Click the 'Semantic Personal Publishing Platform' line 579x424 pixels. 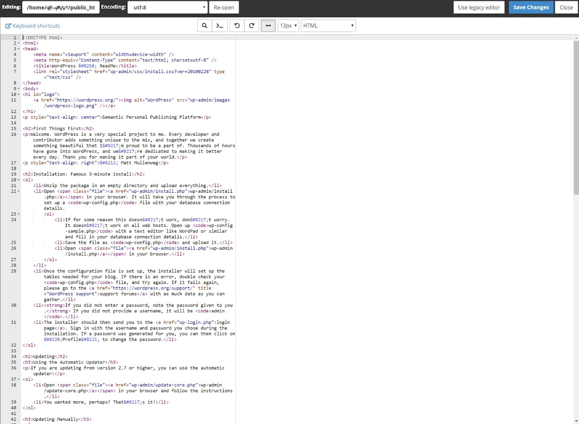pos(117,117)
